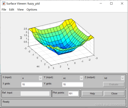This screenshot has width=128, height=108.
Task: Open the Options menu
Action: pyautogui.click(x=32, y=10)
